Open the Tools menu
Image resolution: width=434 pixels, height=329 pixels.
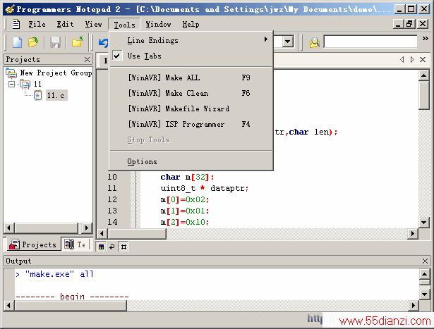pos(124,25)
